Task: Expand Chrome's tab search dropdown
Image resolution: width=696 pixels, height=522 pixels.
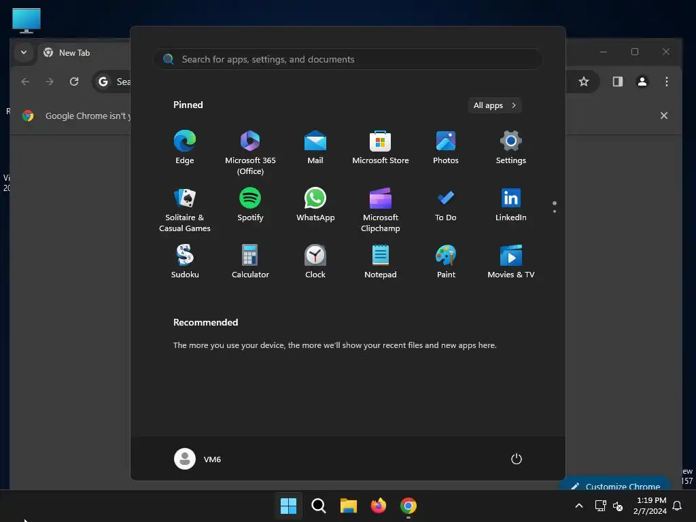Action: click(24, 52)
